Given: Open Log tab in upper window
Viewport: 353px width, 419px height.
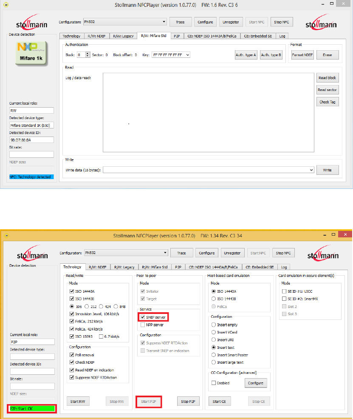Looking at the screenshot, I should tap(282, 36).
